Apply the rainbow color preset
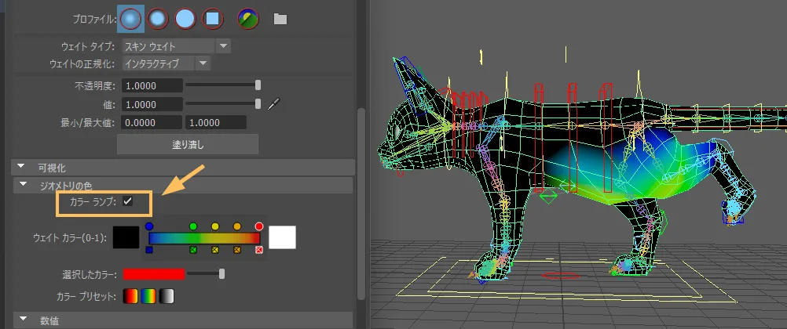This screenshot has height=329, width=787. pos(148,297)
